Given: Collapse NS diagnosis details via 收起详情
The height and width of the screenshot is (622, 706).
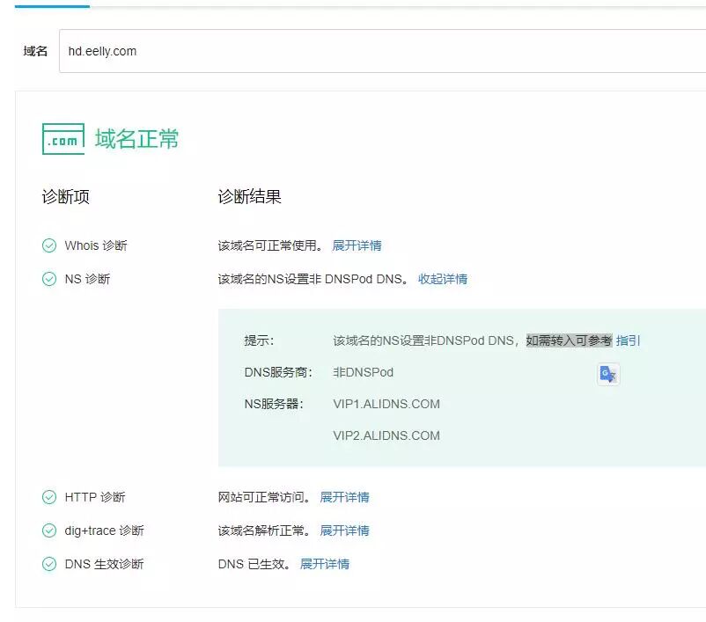Looking at the screenshot, I should 443,279.
